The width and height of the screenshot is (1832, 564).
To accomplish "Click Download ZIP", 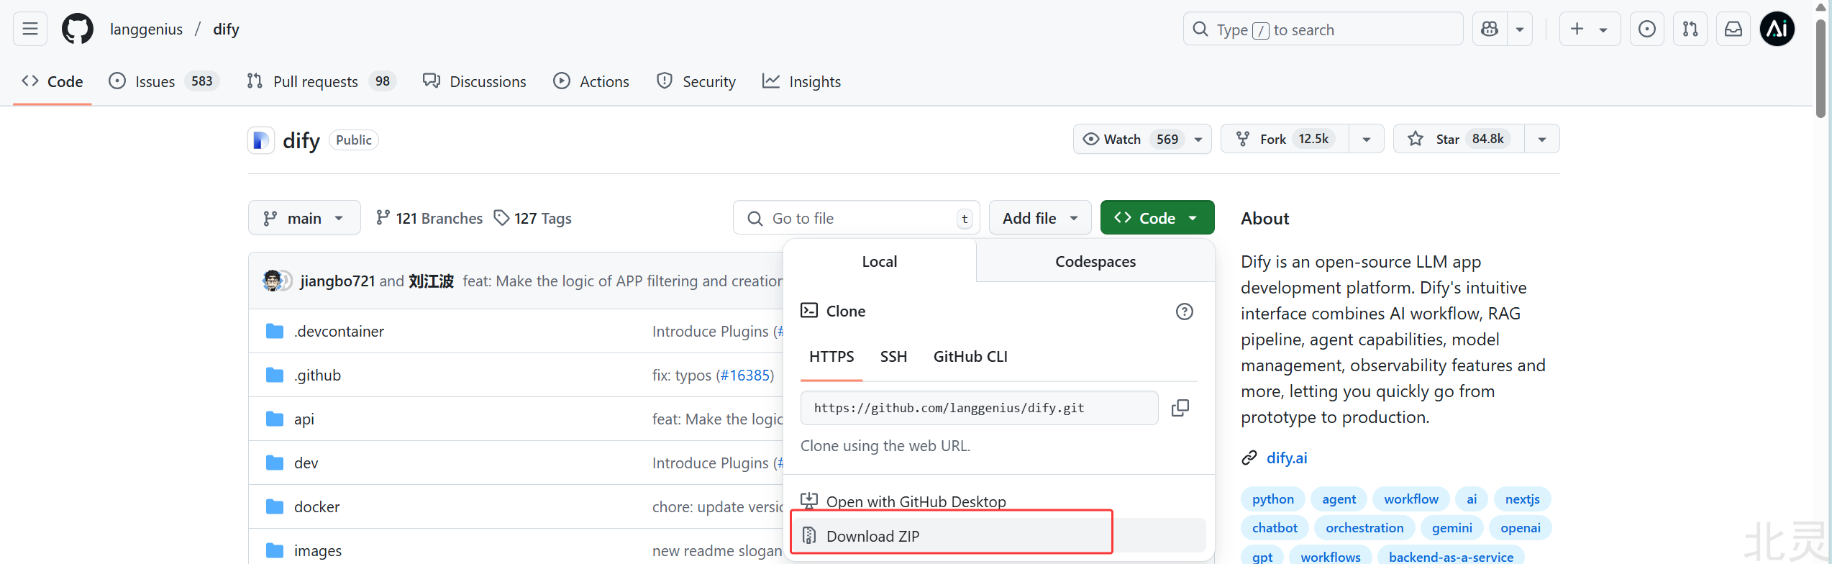I will click(999, 536).
